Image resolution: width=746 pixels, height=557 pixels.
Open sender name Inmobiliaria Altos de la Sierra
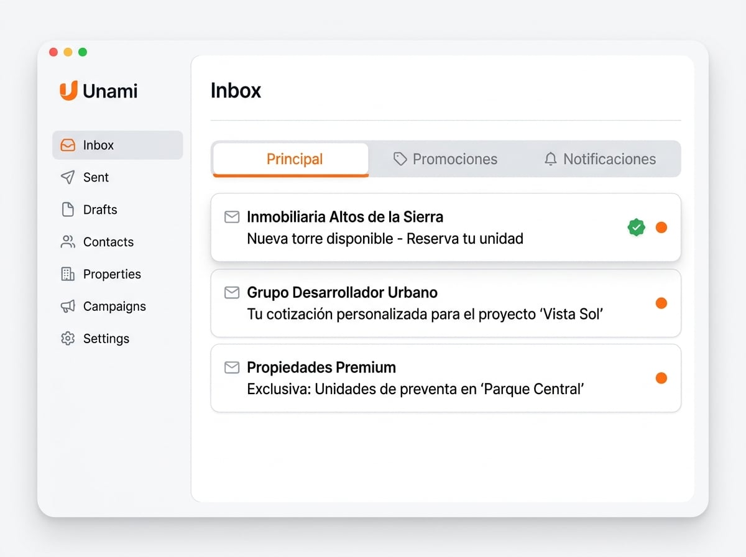pos(345,217)
